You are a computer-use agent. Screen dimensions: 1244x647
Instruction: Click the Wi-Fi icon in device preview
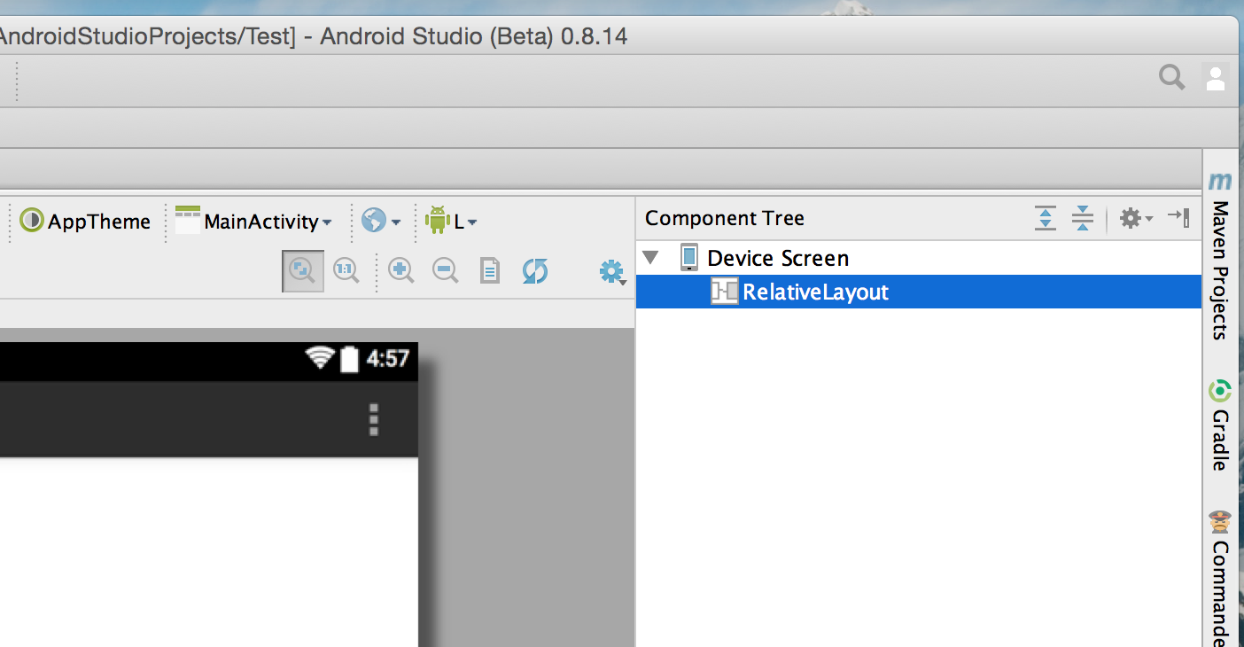[x=320, y=358]
